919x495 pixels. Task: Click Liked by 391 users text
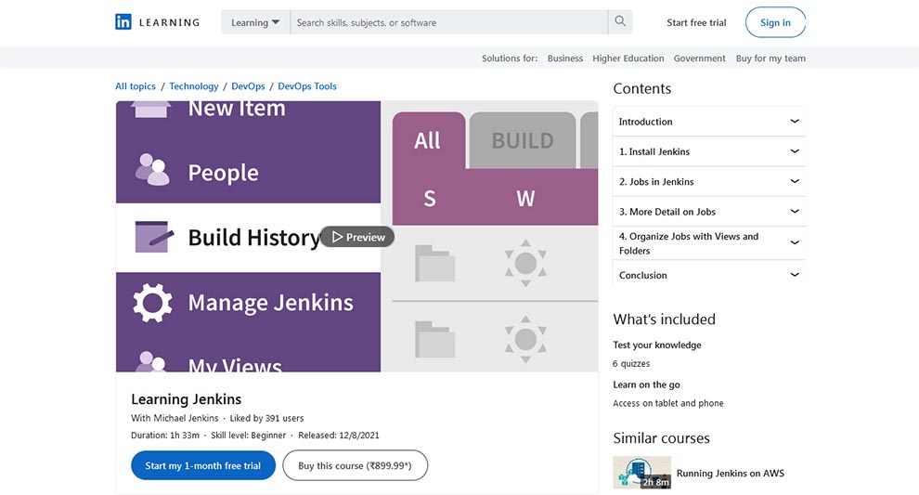[x=266, y=418]
